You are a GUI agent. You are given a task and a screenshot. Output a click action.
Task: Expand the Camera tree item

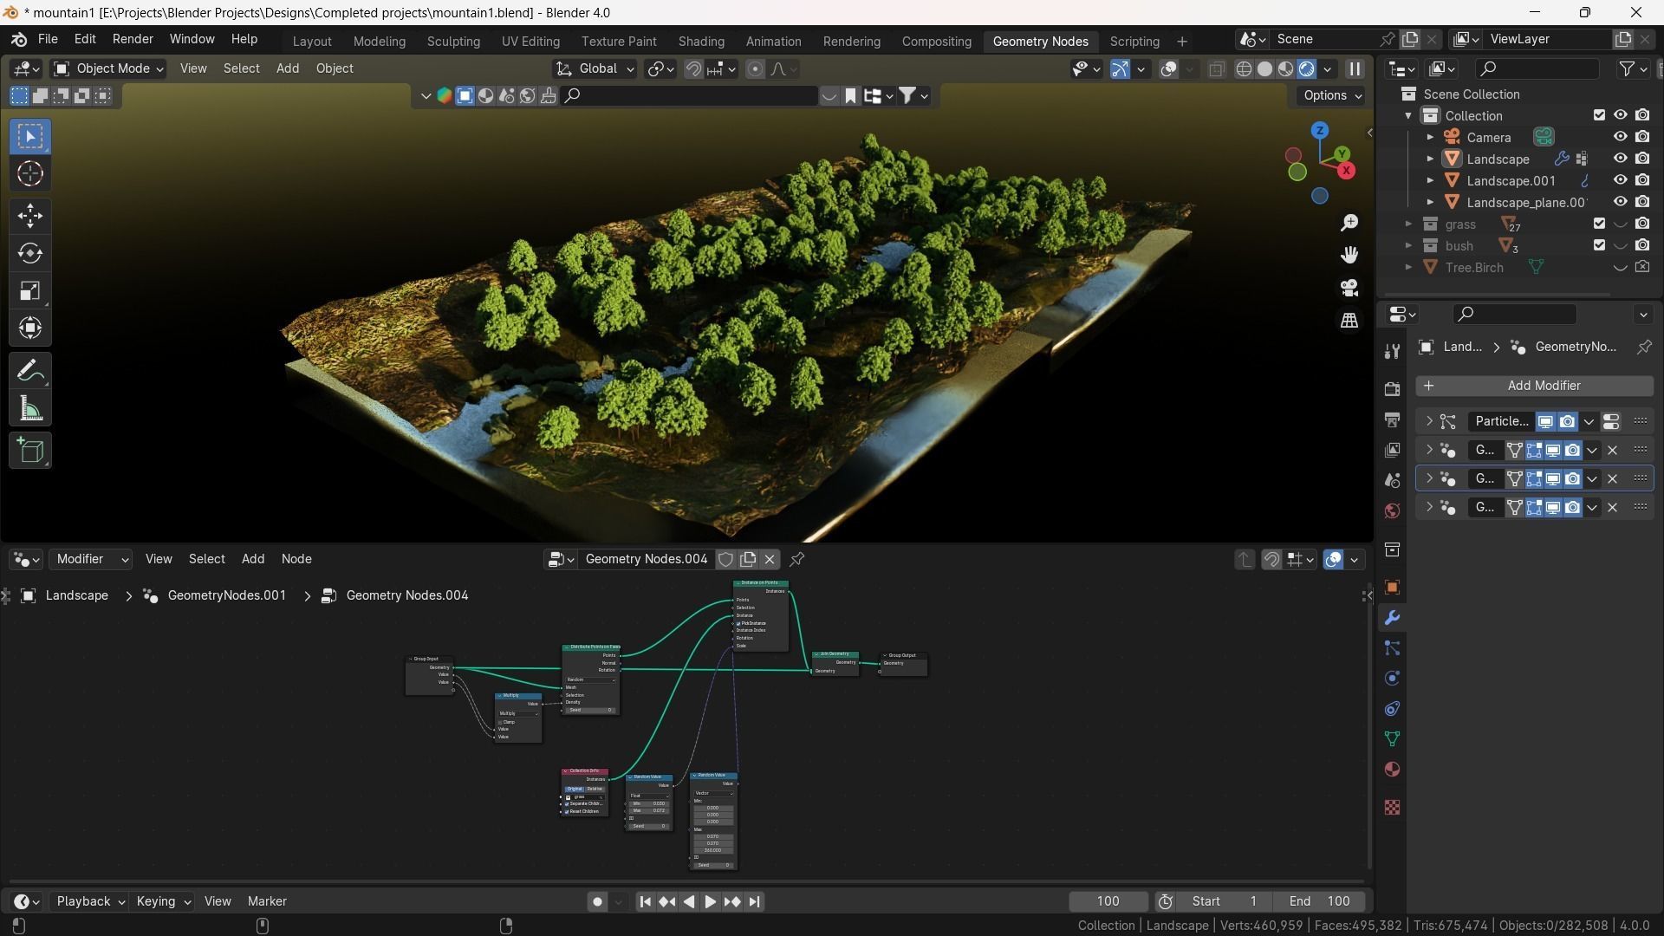(x=1430, y=137)
